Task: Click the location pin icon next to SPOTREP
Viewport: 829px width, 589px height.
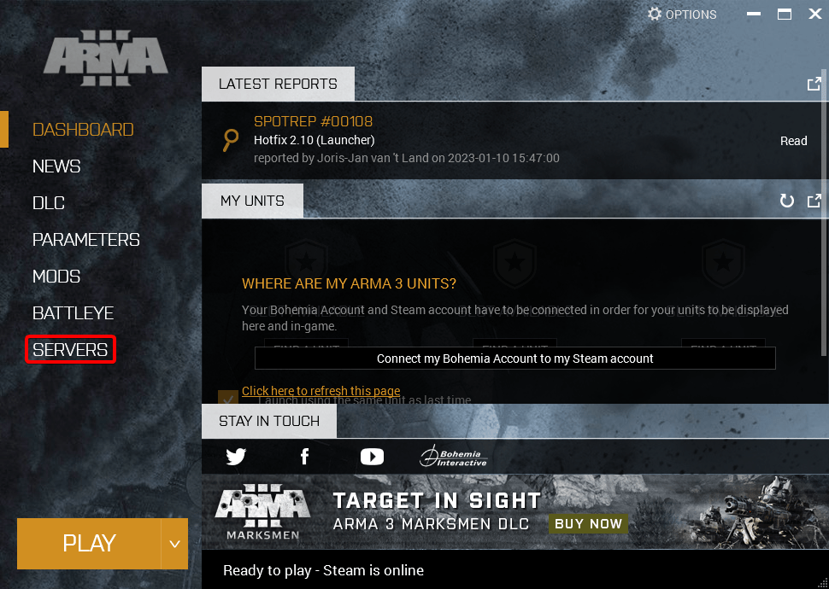Action: tap(228, 140)
